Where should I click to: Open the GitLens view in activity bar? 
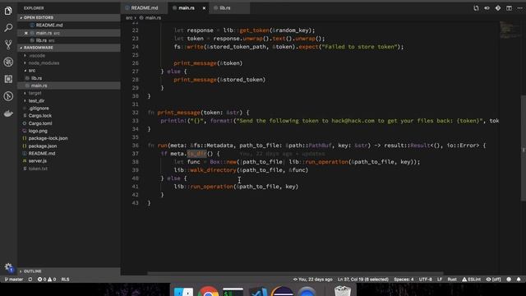(8, 96)
